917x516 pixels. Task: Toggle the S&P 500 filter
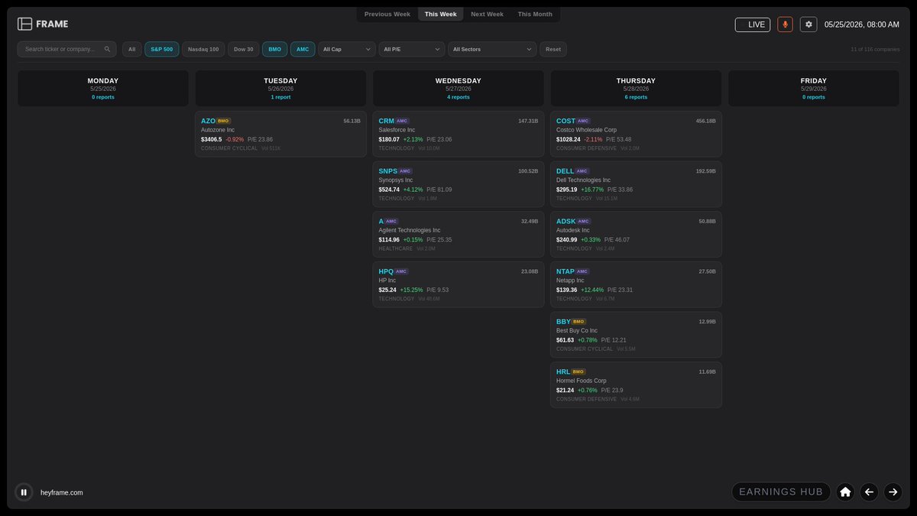[x=162, y=49]
